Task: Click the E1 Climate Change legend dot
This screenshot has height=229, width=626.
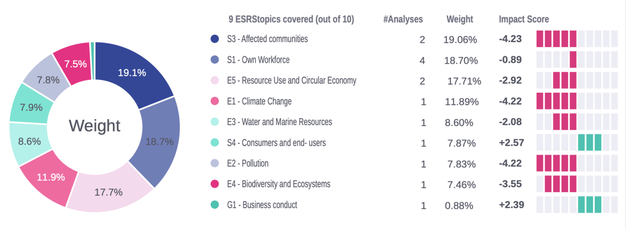Action: coord(215,101)
